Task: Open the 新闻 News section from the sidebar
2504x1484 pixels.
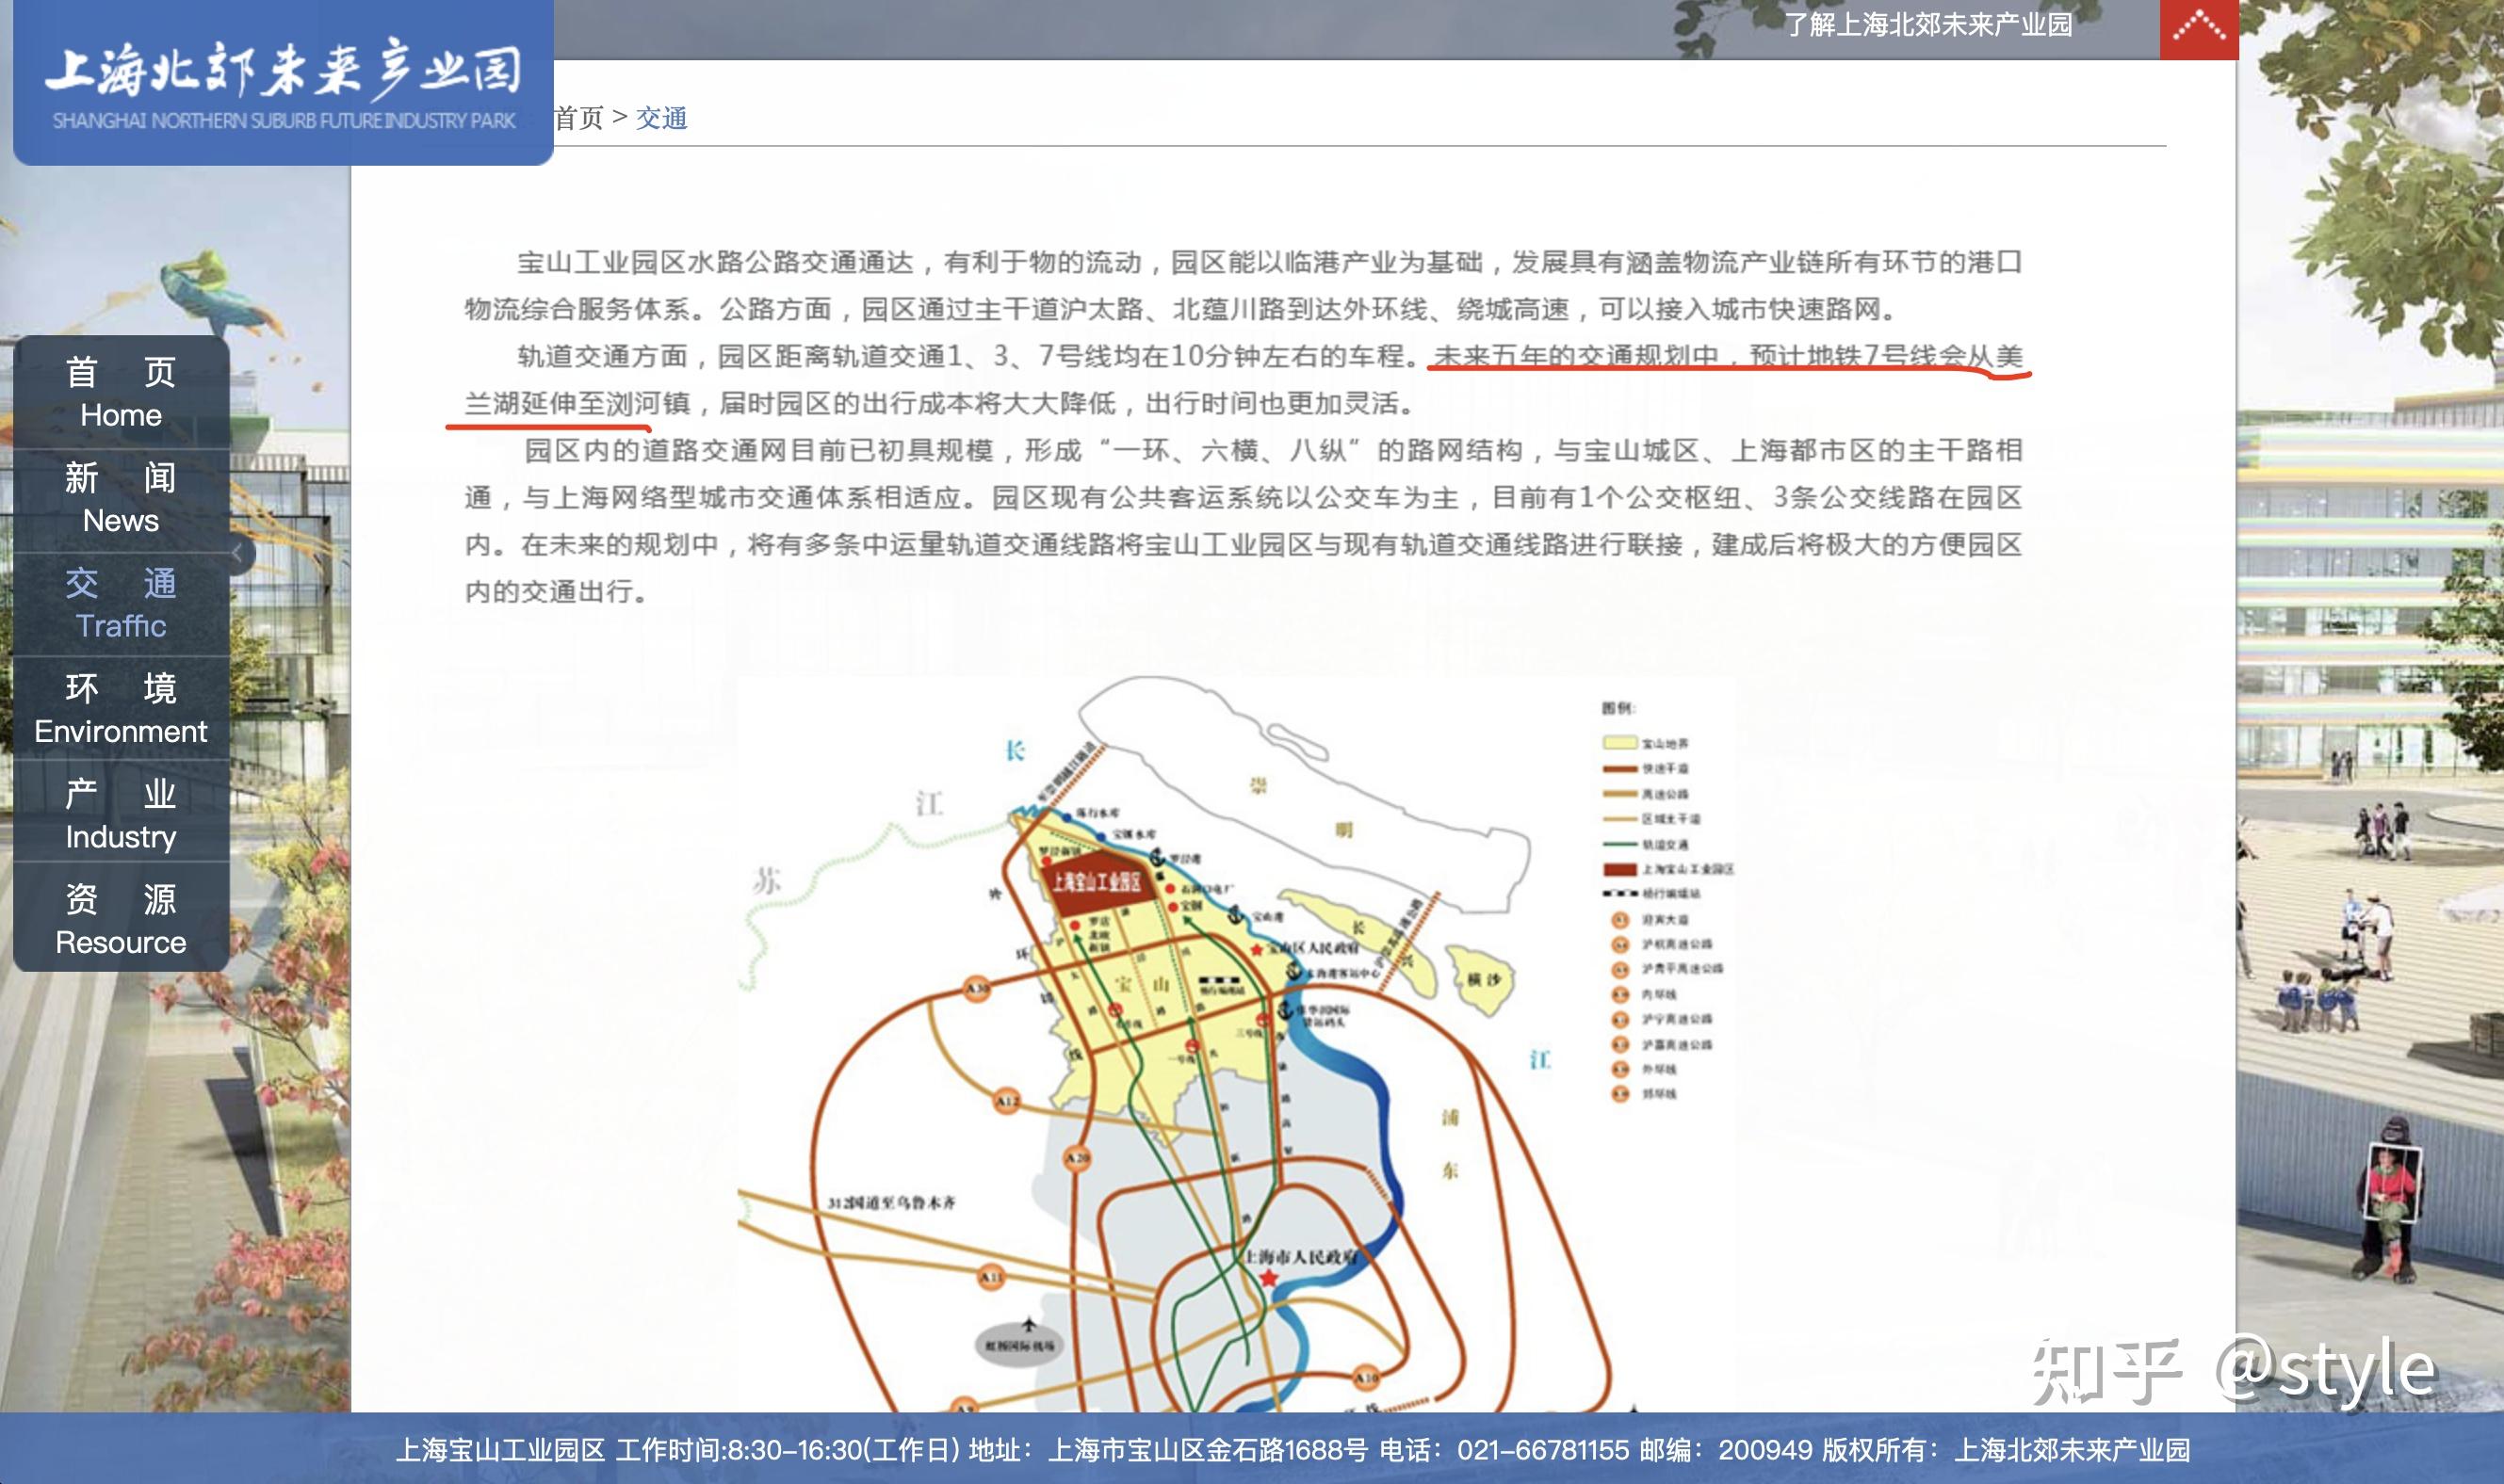Action: click(x=120, y=498)
